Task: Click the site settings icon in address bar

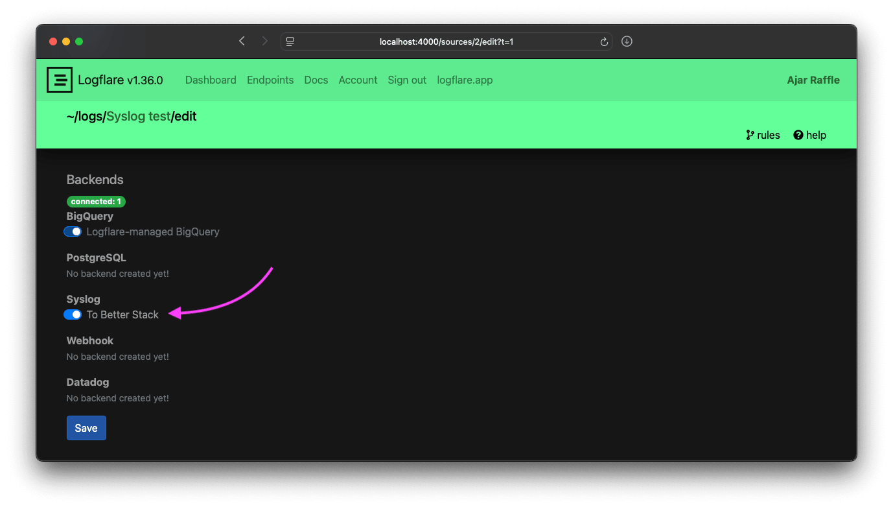Action: tap(290, 41)
